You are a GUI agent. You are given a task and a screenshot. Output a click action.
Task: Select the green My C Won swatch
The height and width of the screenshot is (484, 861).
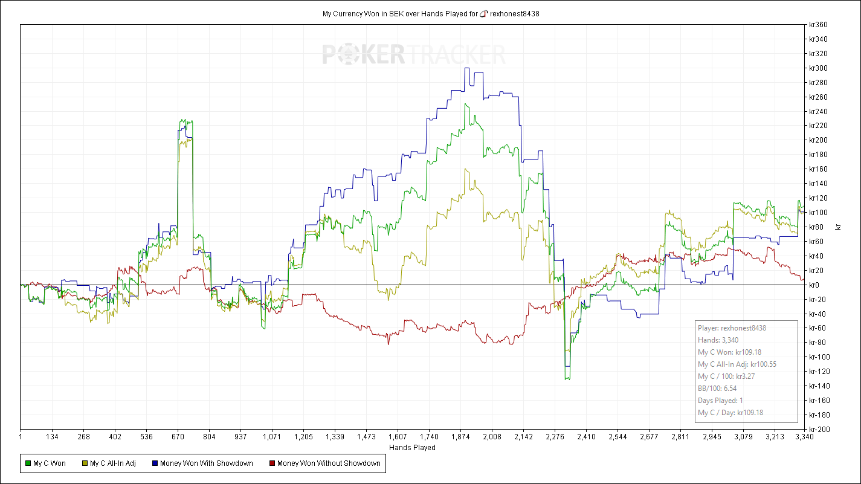28,463
